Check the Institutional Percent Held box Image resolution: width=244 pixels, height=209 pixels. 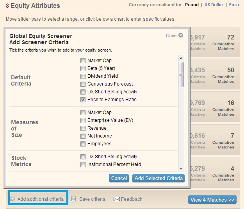point(83,164)
